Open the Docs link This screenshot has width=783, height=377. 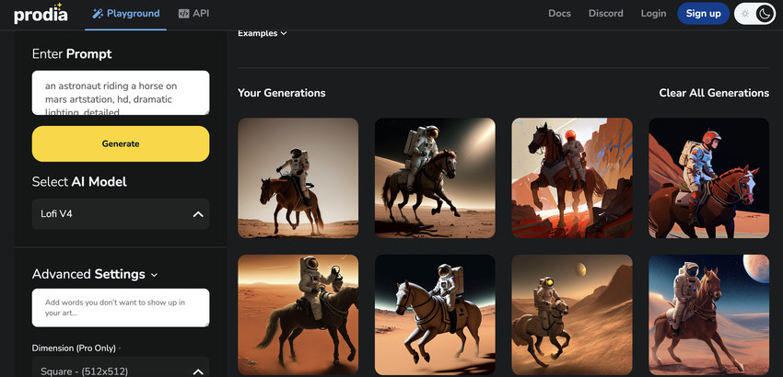coord(559,14)
